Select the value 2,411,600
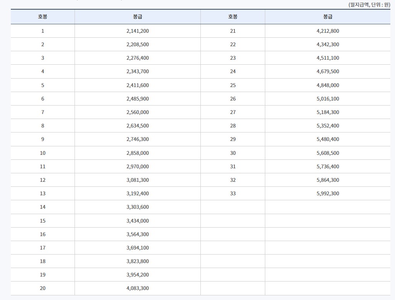Image resolution: width=395 pixels, height=300 pixels. (137, 85)
